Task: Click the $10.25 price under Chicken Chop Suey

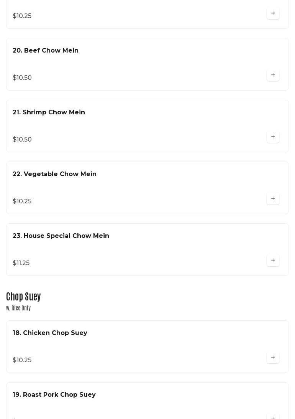Action: click(x=22, y=360)
